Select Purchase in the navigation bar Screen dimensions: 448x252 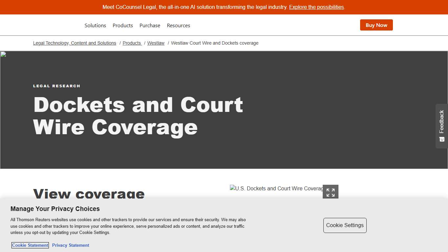pos(150,25)
